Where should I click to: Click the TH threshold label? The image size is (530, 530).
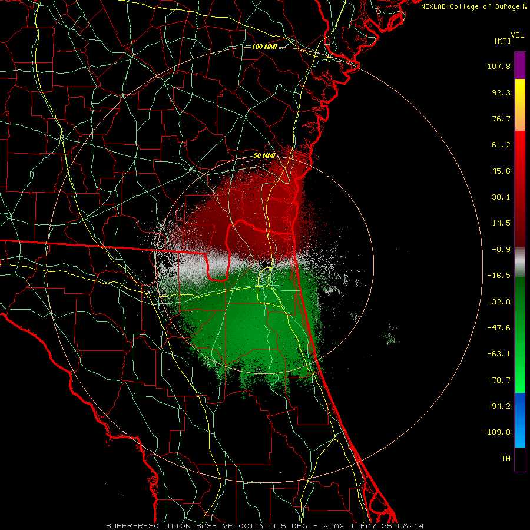506,459
